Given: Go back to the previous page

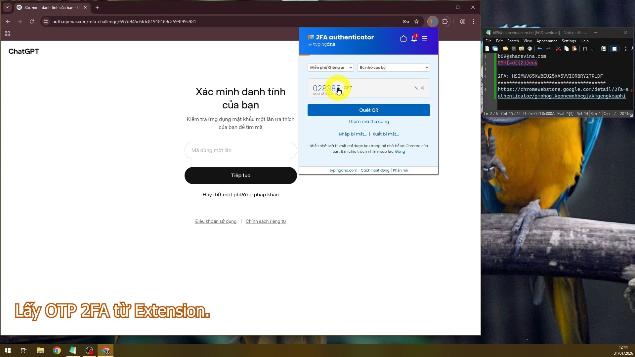Looking at the screenshot, I should 8,21.
